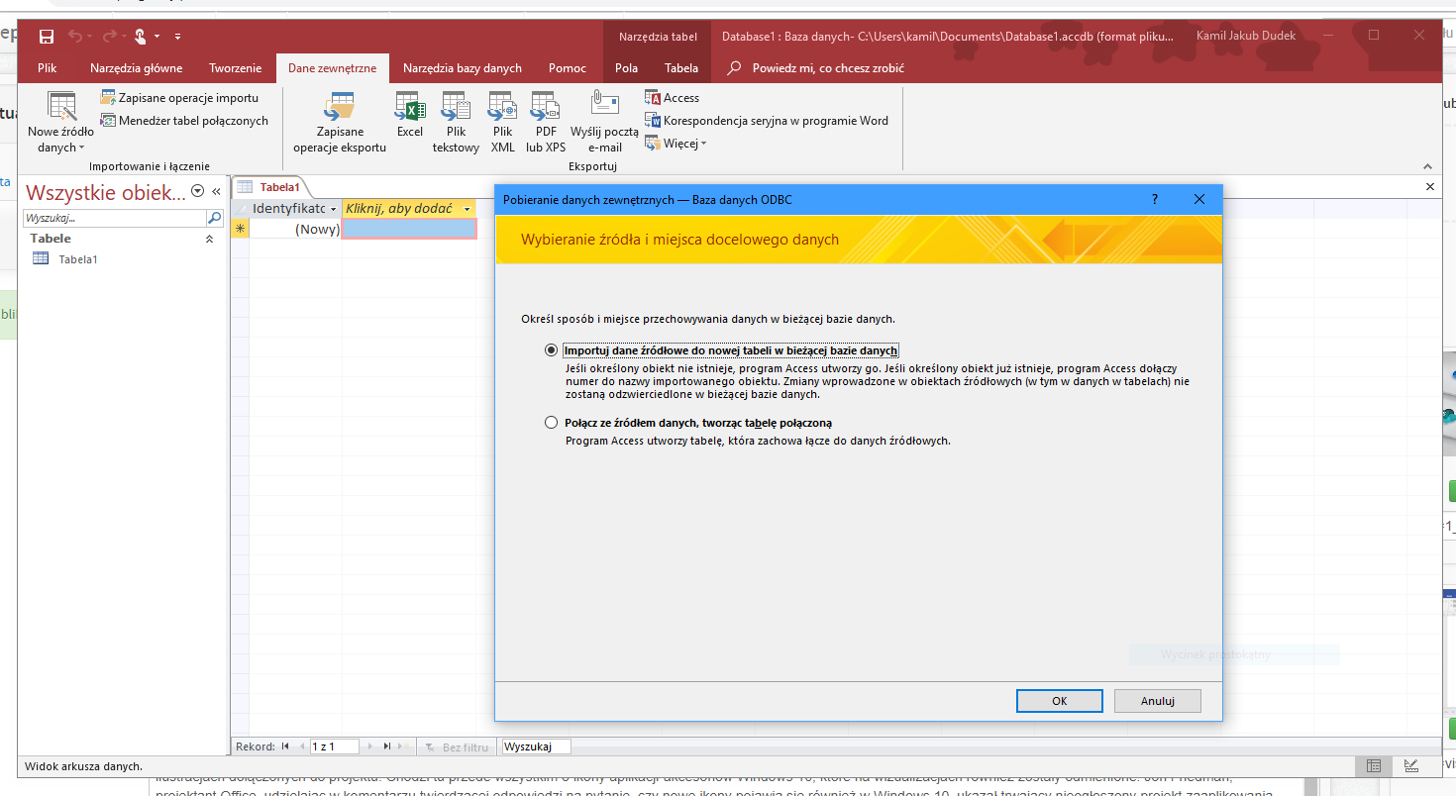
Task: Open Narzędzia bazy danych tab
Action: [x=463, y=68]
